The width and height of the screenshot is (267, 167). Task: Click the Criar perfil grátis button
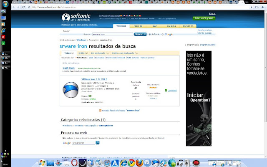(x=204, y=18)
